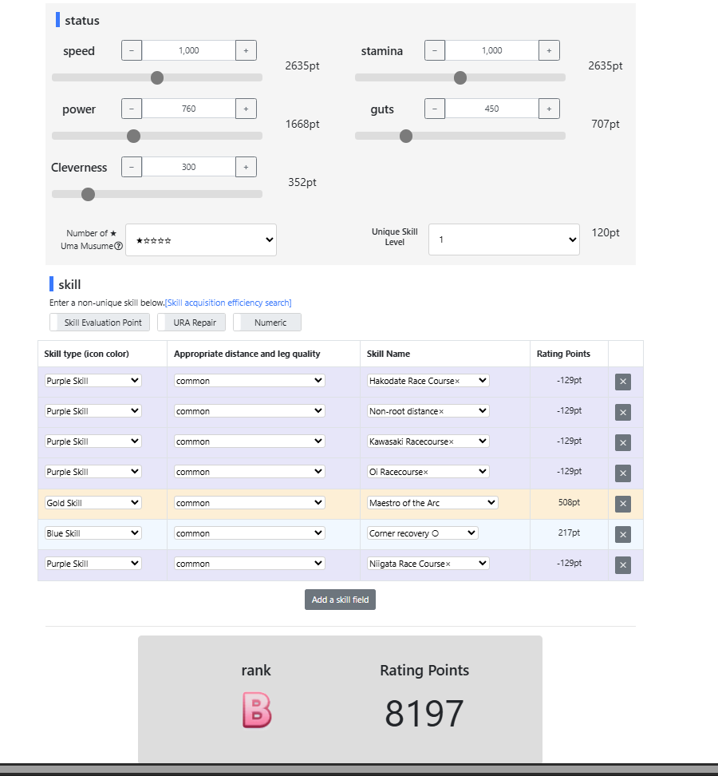718x776 pixels.
Task: Open the Kawasaki Racecourse skill name dropdown
Action: coord(428,441)
